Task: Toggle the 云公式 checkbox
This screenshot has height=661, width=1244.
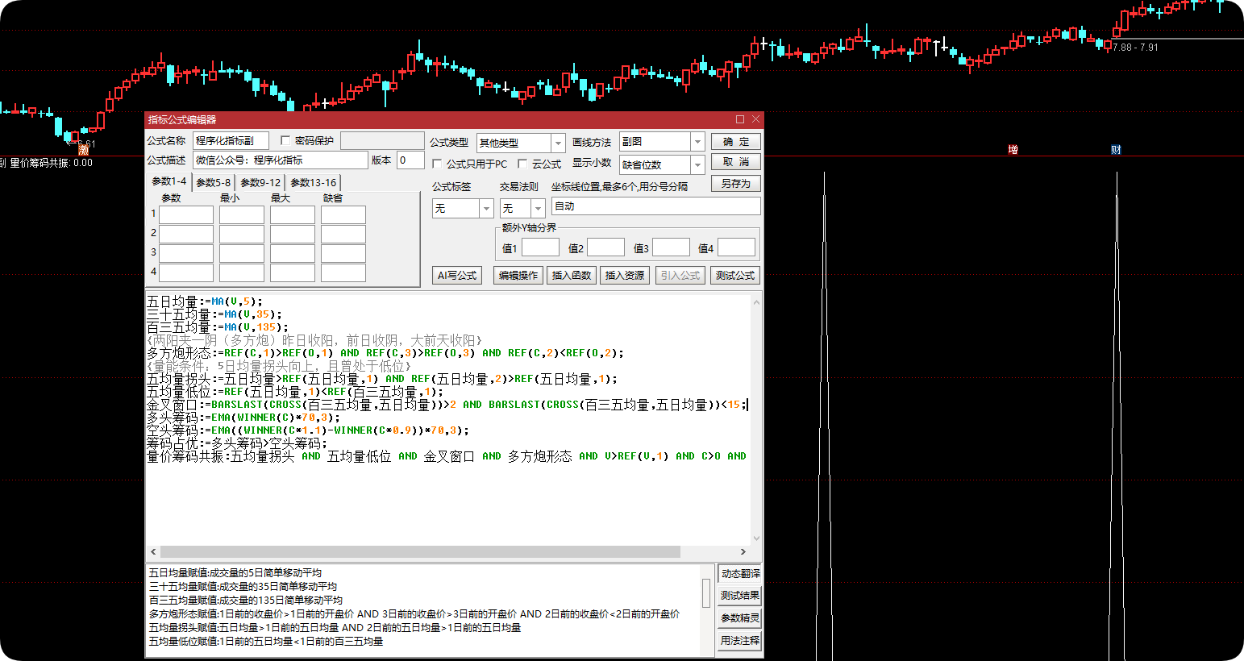Action: (522, 164)
